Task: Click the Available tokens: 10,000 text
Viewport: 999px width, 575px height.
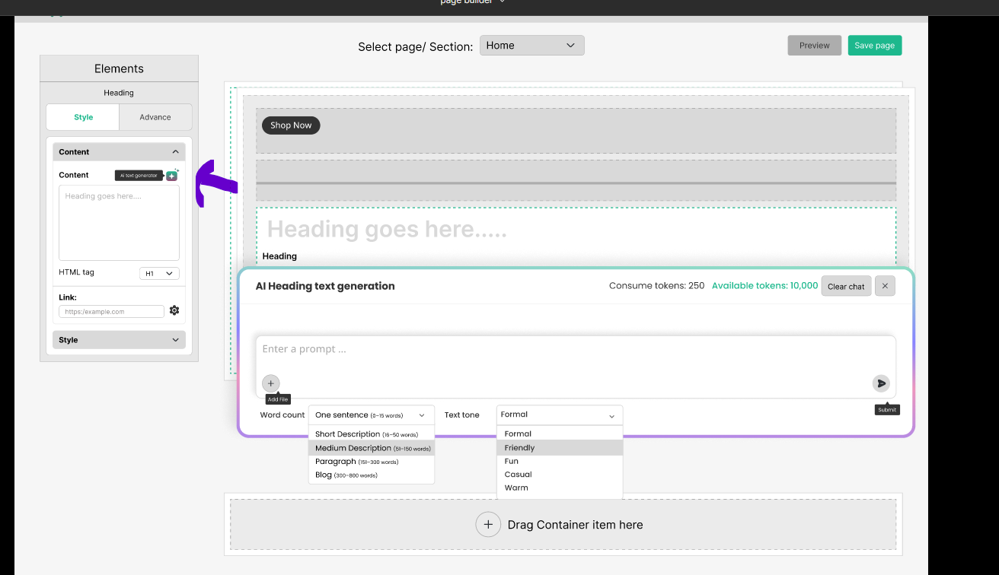Action: [764, 286]
